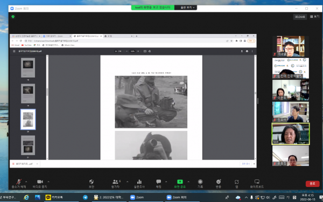Expand arrow next to 참가자 button
The height and width of the screenshot is (202, 323).
(127, 182)
